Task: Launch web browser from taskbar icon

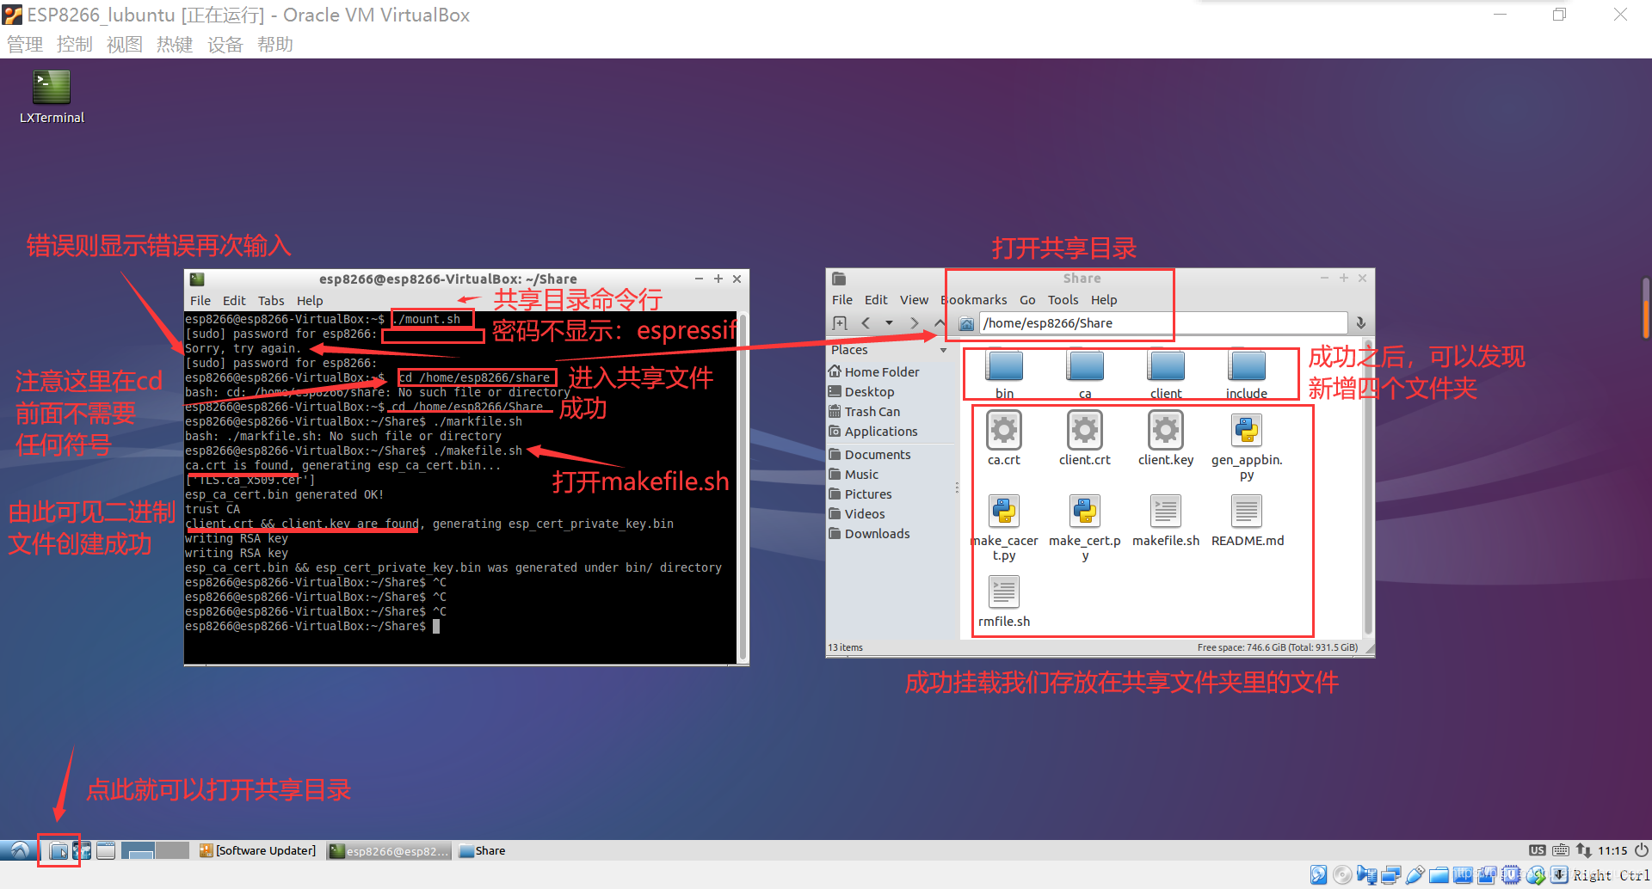Action: pyautogui.click(x=82, y=851)
